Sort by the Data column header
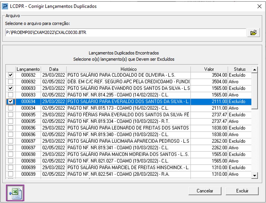The image size is (266, 203). pos(53,69)
